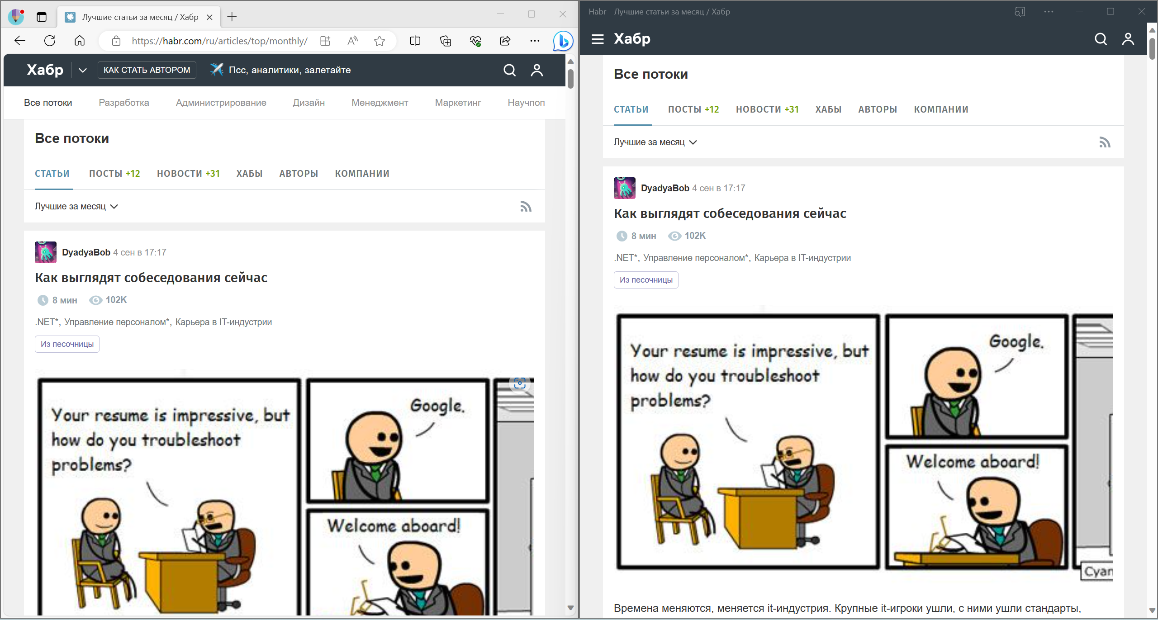Open Edge home page icon

click(x=80, y=41)
